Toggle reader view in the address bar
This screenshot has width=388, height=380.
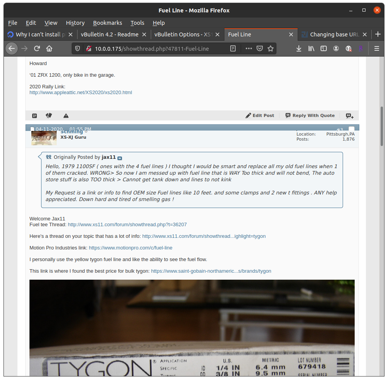point(233,48)
